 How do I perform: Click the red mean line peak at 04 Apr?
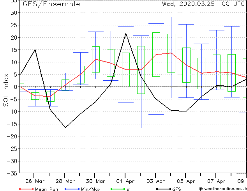coord(171,53)
